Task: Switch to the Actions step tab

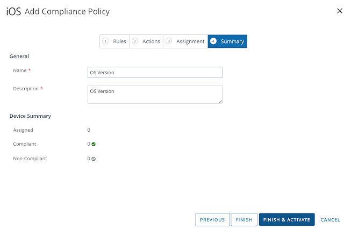Action: [146, 41]
